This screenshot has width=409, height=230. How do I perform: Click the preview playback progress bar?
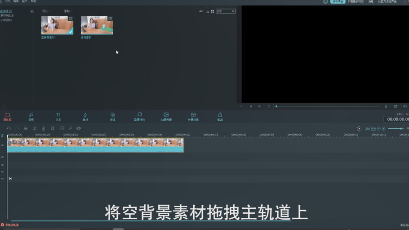[327, 106]
